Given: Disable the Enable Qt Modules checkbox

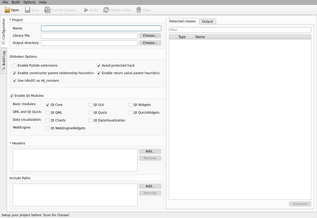Looking at the screenshot, I should 12,96.
